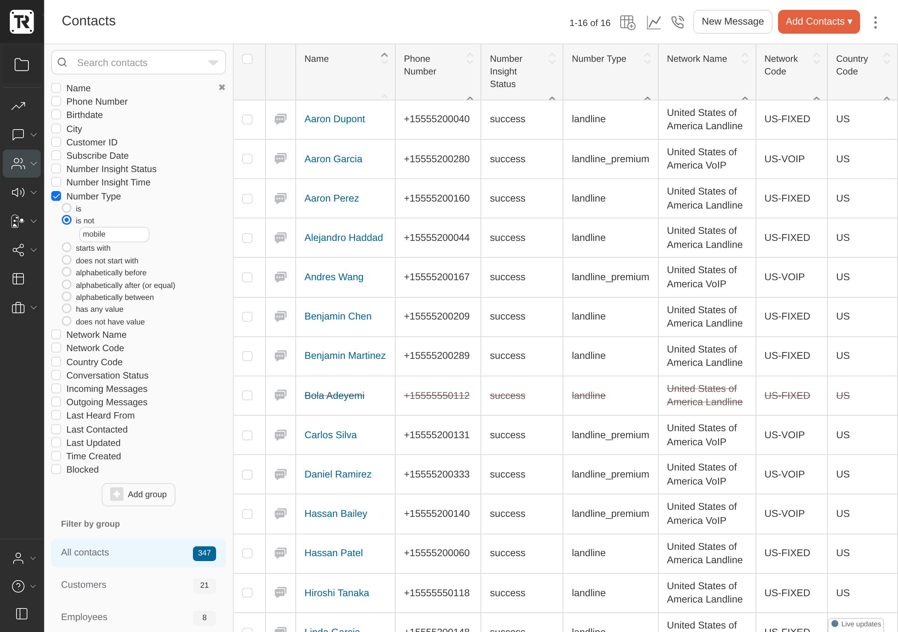Open the user account icon in sidebar

click(18, 558)
